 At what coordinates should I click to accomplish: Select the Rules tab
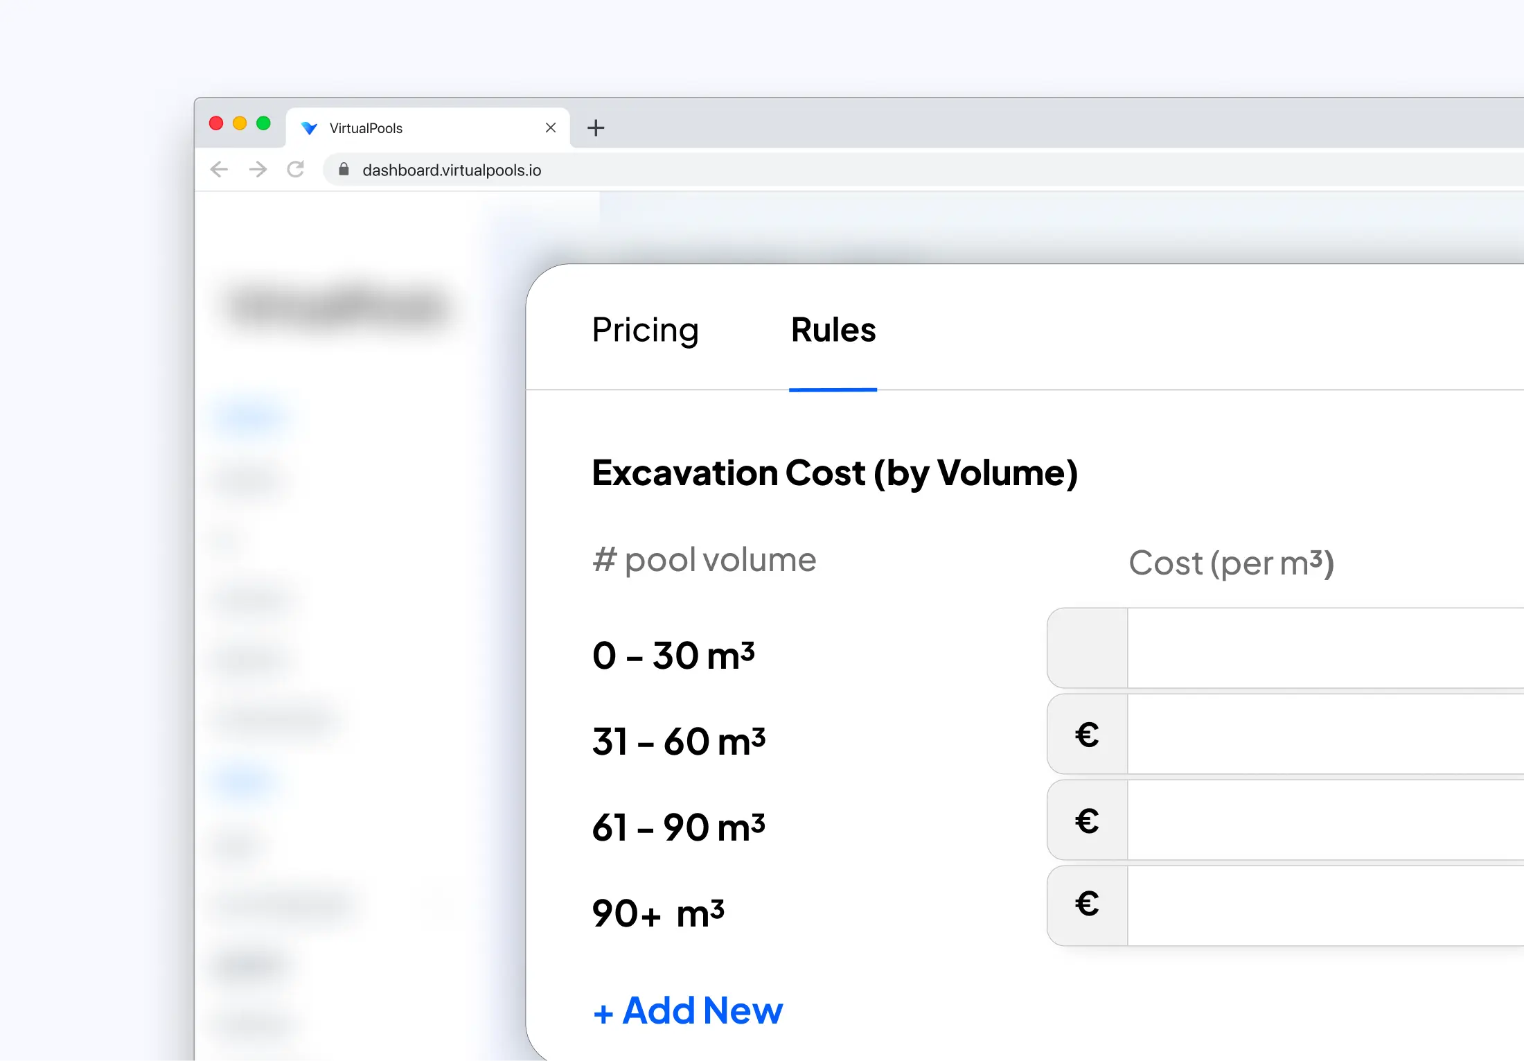tap(833, 330)
